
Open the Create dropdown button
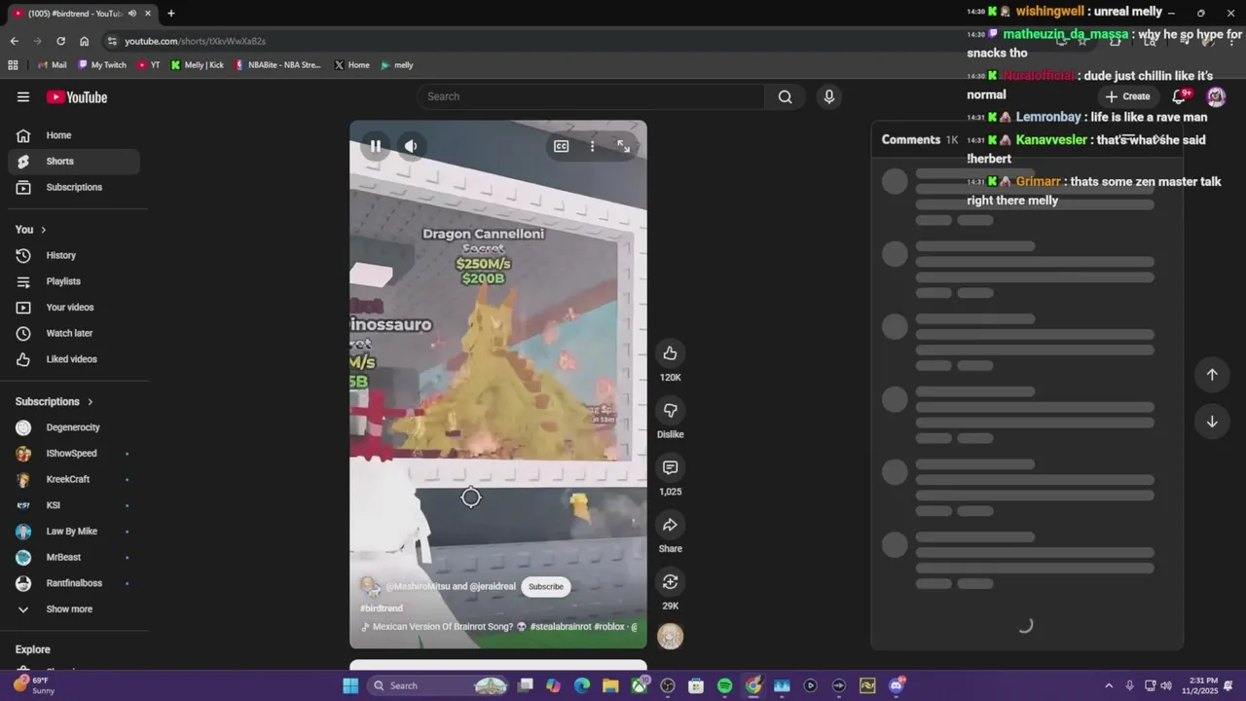pyautogui.click(x=1127, y=96)
